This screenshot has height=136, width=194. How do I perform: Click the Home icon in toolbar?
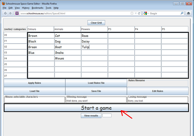[189, 13]
